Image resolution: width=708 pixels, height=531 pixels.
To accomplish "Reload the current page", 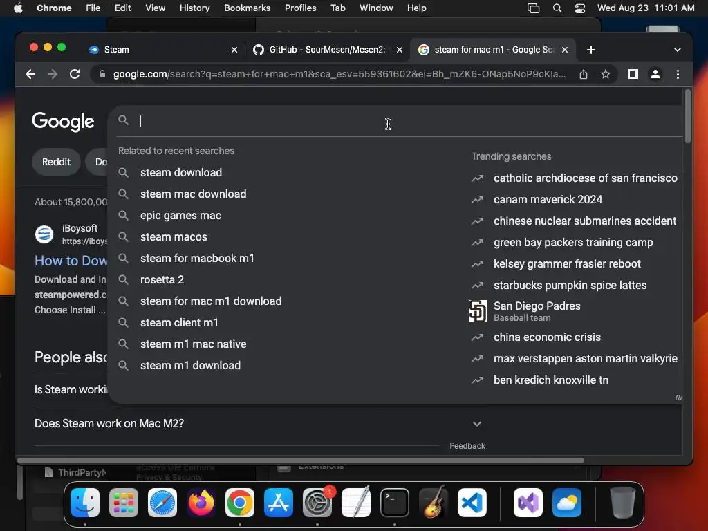I will point(75,74).
